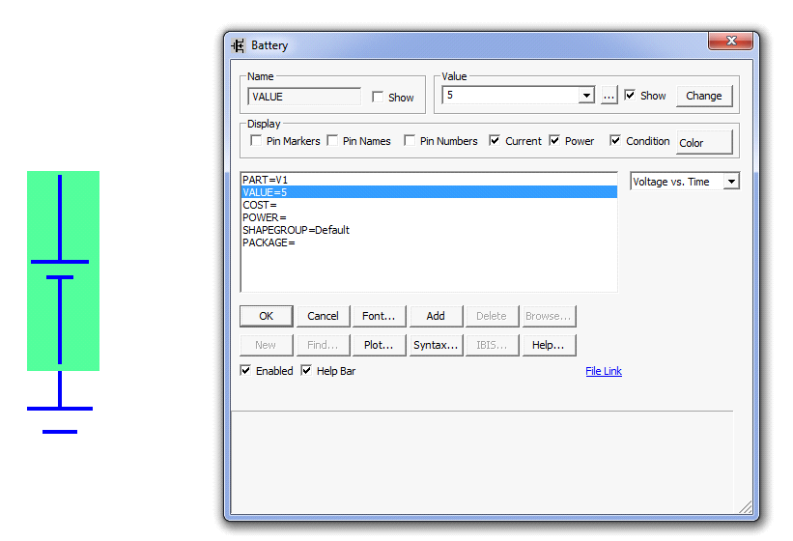The height and width of the screenshot is (541, 793).
Task: Click the Delete button
Action: [x=492, y=316]
